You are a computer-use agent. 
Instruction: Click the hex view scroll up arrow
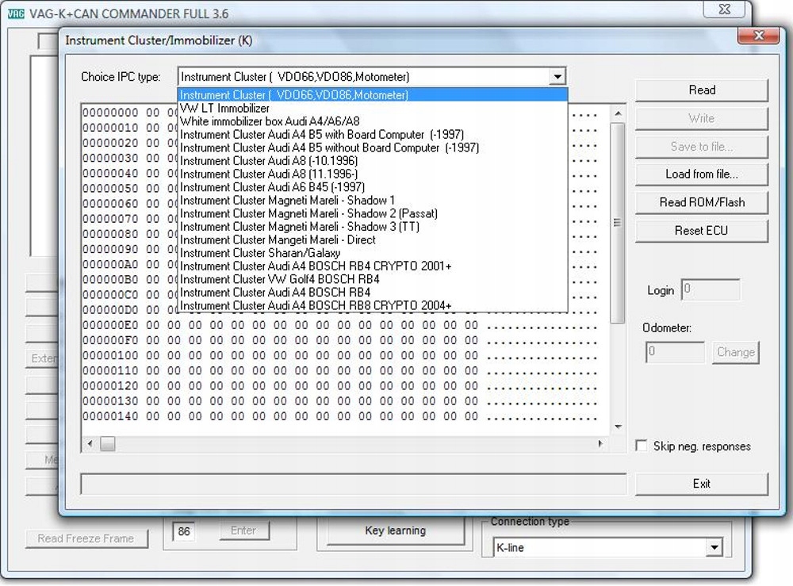(618, 113)
